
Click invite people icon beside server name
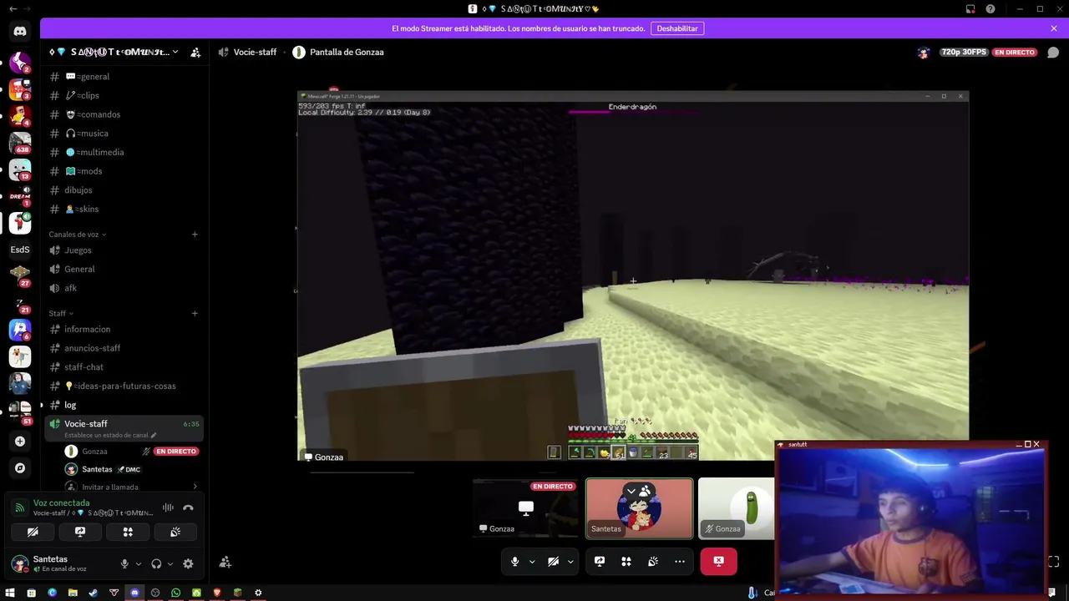coord(195,52)
